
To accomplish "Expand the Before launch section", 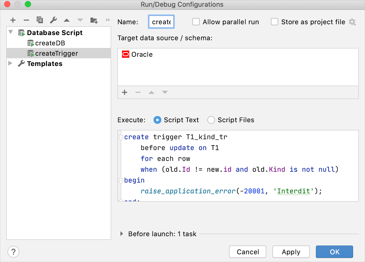I will (x=121, y=234).
